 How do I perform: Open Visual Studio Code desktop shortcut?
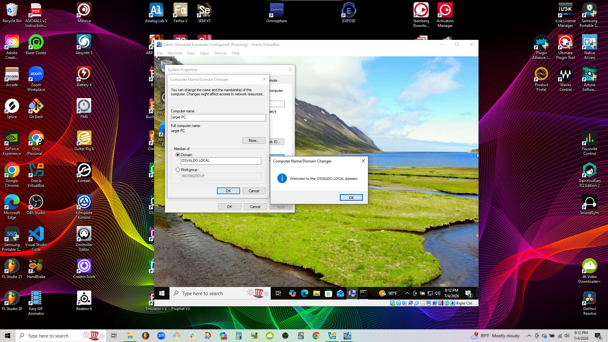coord(36,239)
